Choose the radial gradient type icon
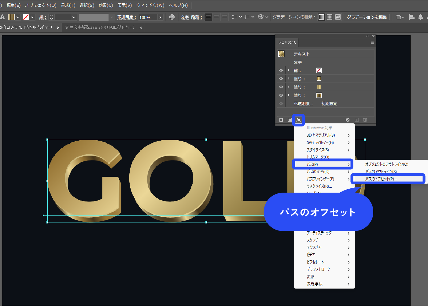The height and width of the screenshot is (306, 428). coord(330,17)
